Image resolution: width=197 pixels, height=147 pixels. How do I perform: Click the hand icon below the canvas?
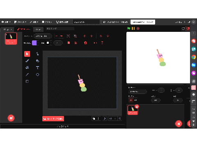(94, 118)
